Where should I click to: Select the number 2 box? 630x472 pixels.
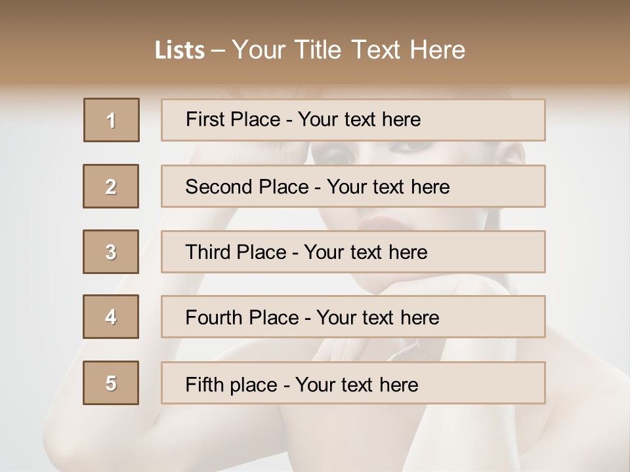pos(111,186)
